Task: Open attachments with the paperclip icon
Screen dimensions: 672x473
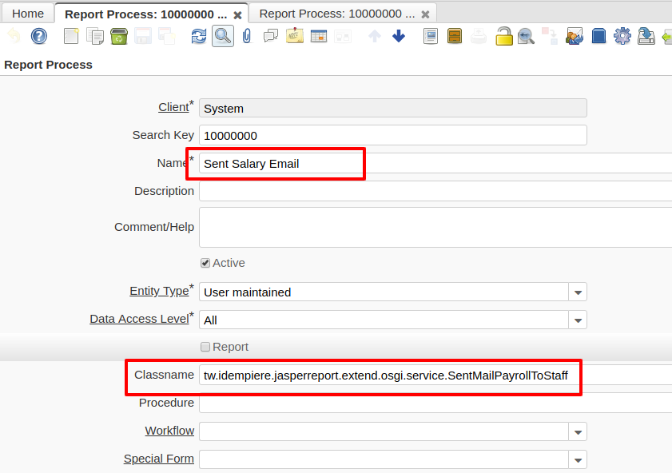Action: pyautogui.click(x=246, y=36)
